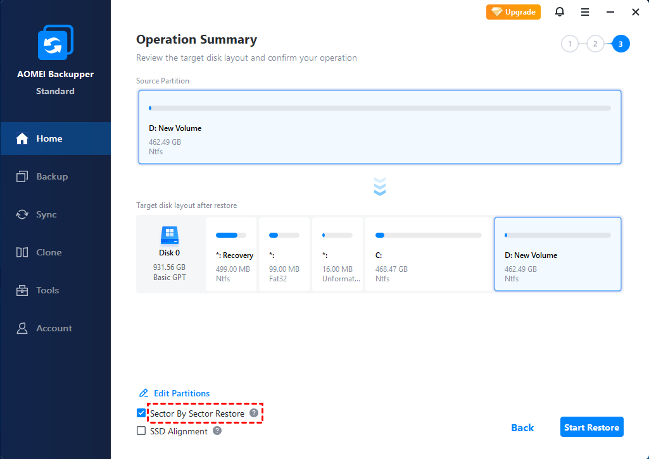Click the pencil icon next to Edit Partitions
Image resolution: width=649 pixels, height=459 pixels.
click(143, 393)
